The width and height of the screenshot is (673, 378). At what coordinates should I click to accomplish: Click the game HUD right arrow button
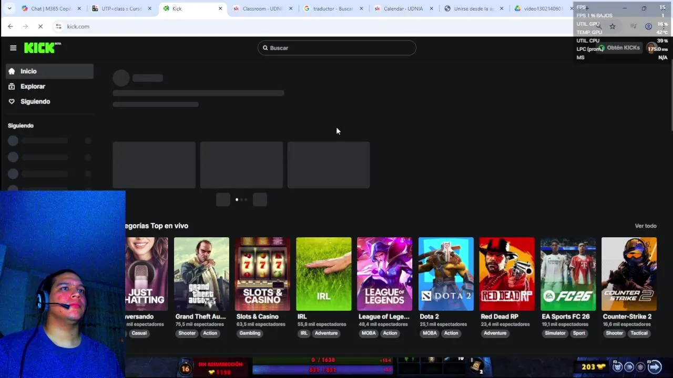pos(655,367)
